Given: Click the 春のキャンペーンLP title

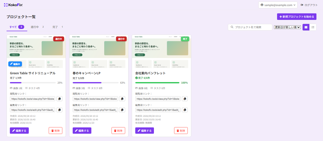Looking at the screenshot, I should point(87,73).
